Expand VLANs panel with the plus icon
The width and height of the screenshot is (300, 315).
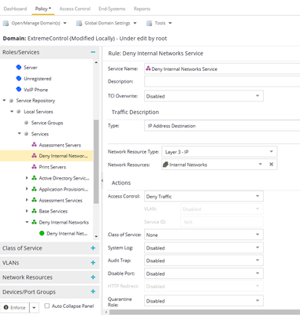pos(93,262)
